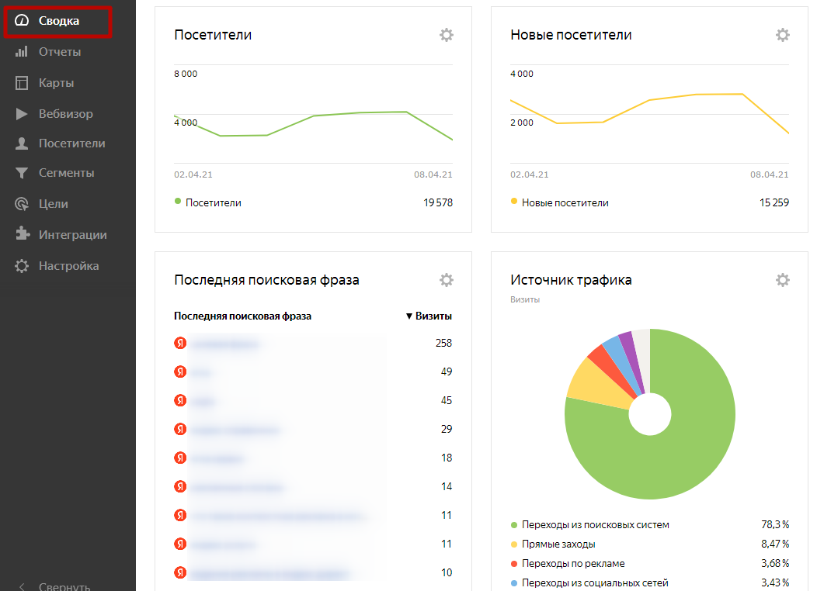
Task: Click the Цели target icon
Action: pyautogui.click(x=22, y=204)
